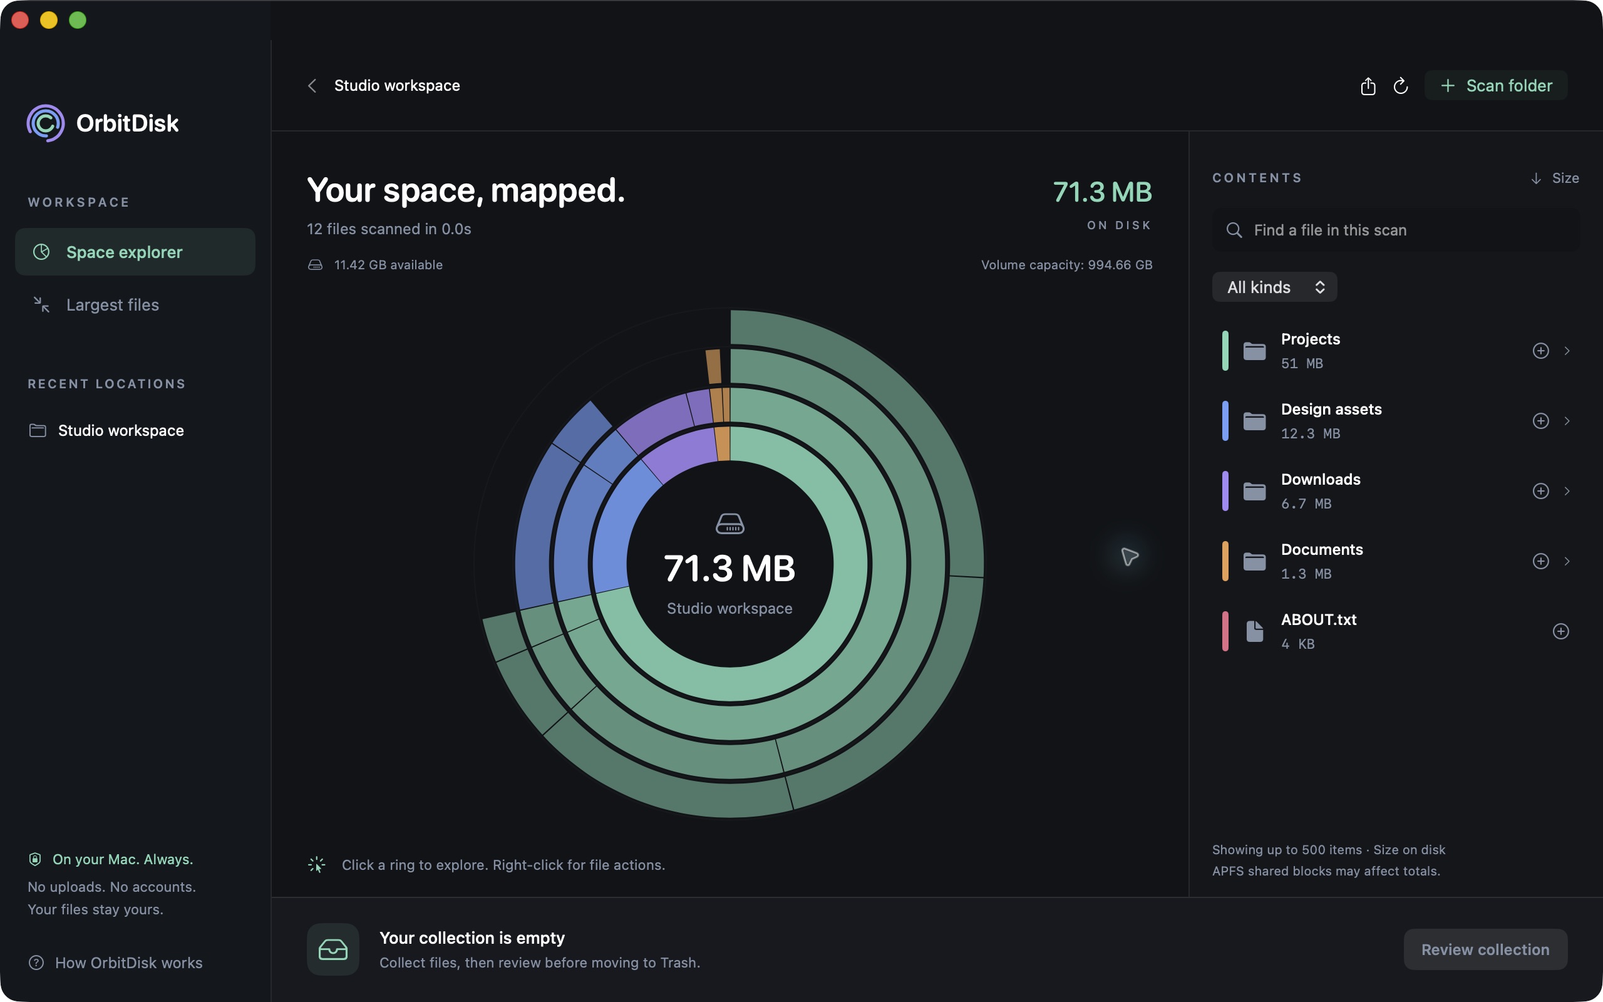Viewport: 1603px width, 1002px height.
Task: Open the How OrbitDisk works link
Action: (x=115, y=963)
